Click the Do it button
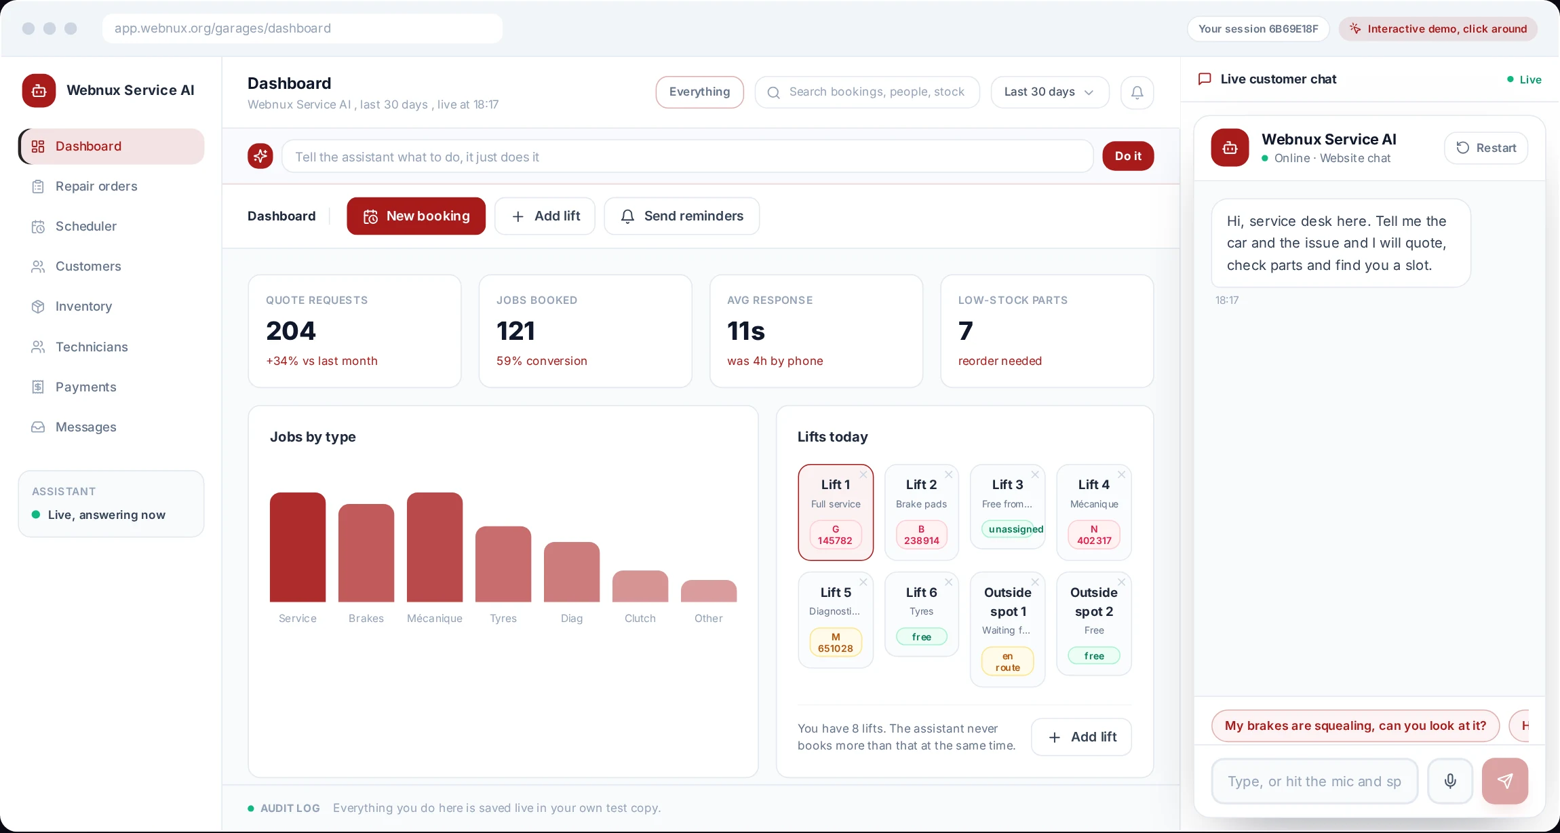 1128,156
